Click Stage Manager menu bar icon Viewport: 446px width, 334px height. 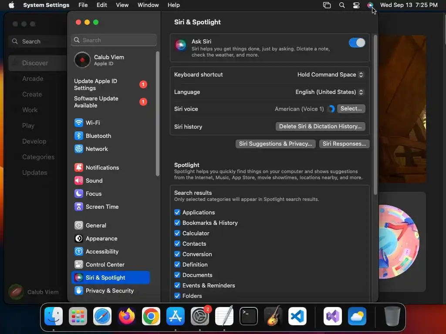click(x=327, y=5)
